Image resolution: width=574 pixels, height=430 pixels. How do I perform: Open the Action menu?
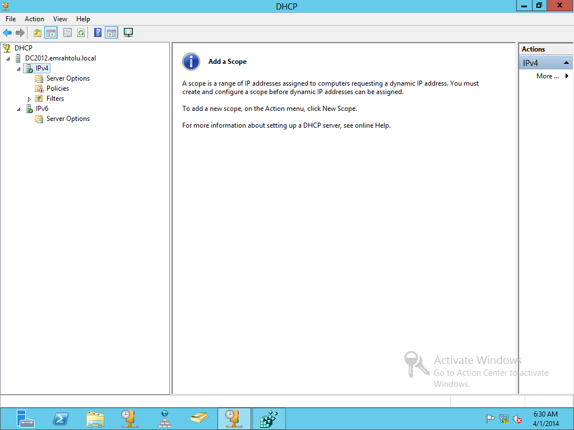34,19
